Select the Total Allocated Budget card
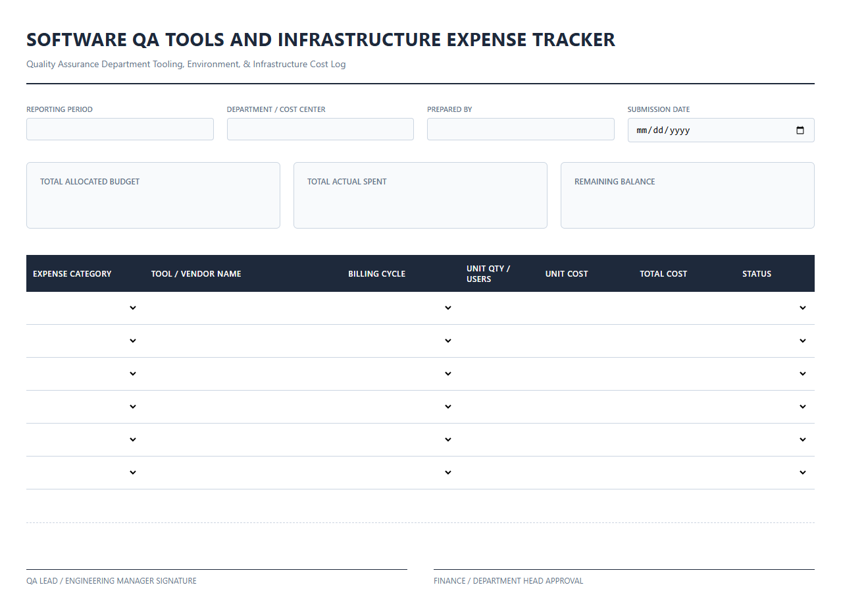This screenshot has width=841, height=612. click(153, 196)
